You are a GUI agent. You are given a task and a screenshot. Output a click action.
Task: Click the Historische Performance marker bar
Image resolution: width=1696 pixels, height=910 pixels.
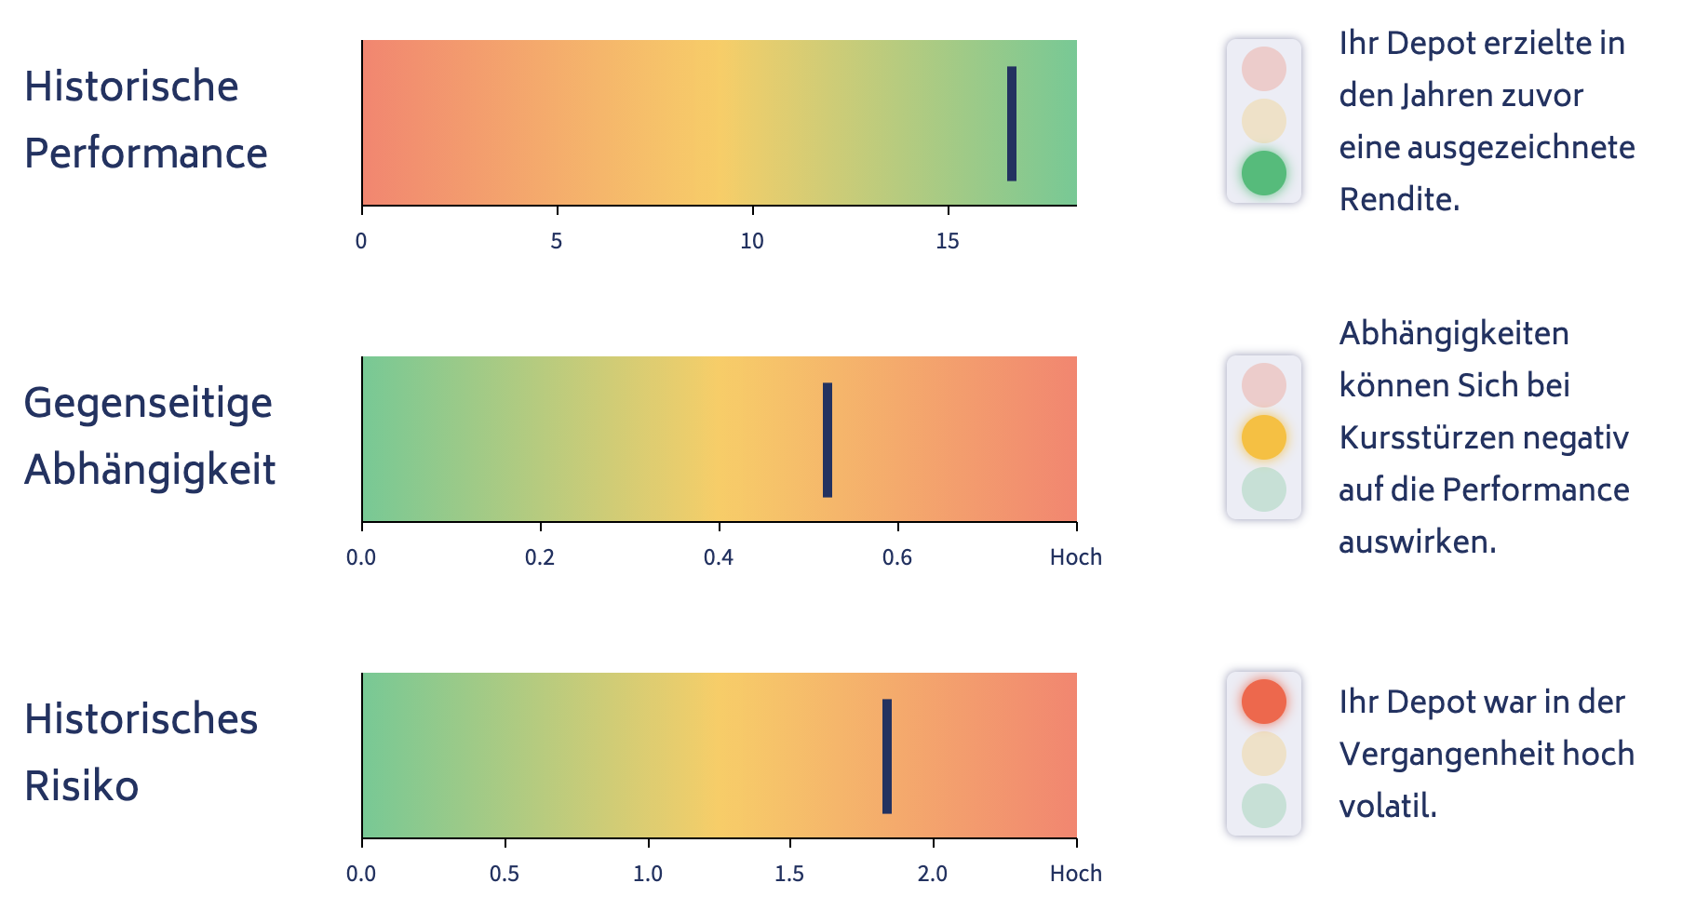[x=1012, y=124]
